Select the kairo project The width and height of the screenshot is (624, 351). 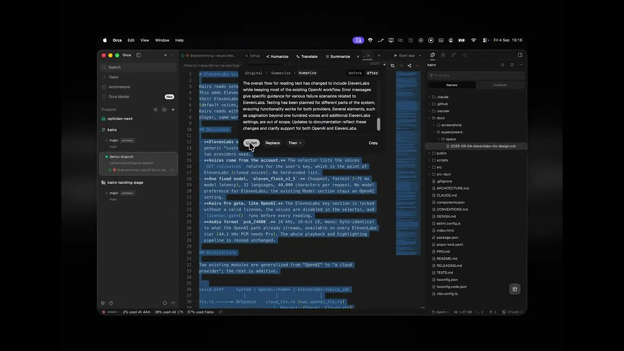point(112,130)
